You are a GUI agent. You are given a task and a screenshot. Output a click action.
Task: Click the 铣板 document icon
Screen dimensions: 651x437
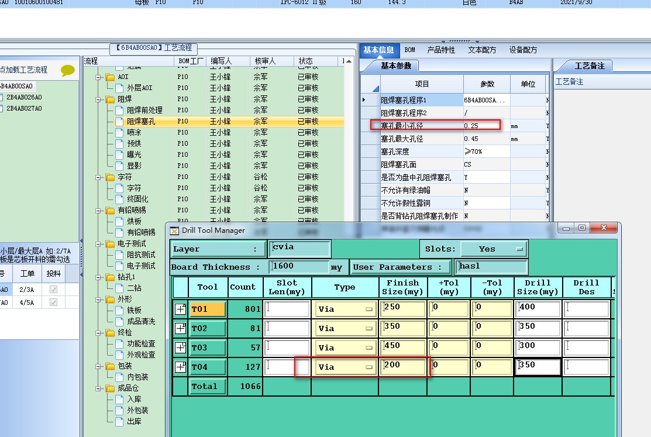[119, 310]
